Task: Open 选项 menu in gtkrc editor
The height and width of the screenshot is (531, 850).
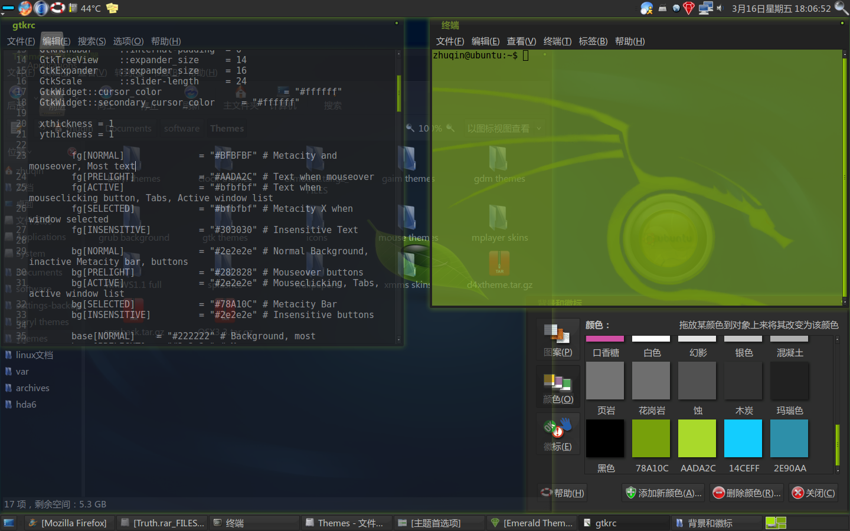Action: (128, 41)
